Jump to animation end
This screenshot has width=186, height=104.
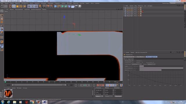pos(94,85)
